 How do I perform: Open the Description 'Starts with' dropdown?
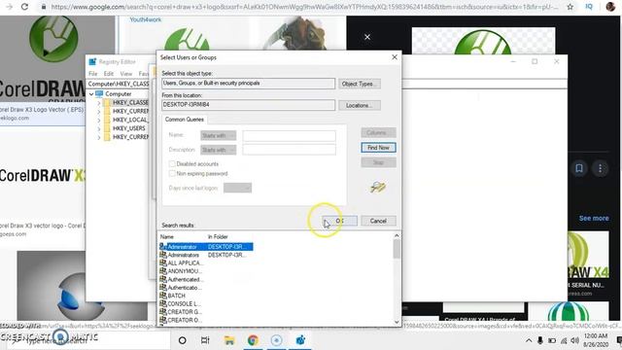pyautogui.click(x=218, y=150)
